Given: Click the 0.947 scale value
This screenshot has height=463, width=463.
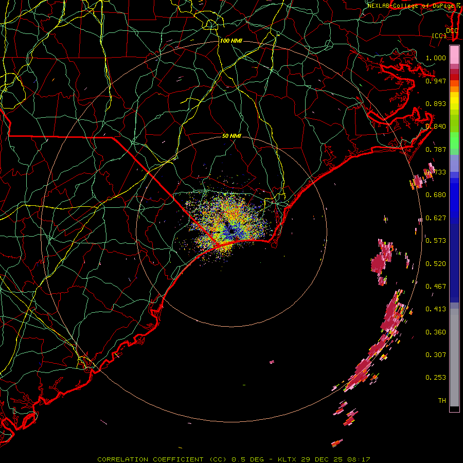Looking at the screenshot, I should [436, 81].
